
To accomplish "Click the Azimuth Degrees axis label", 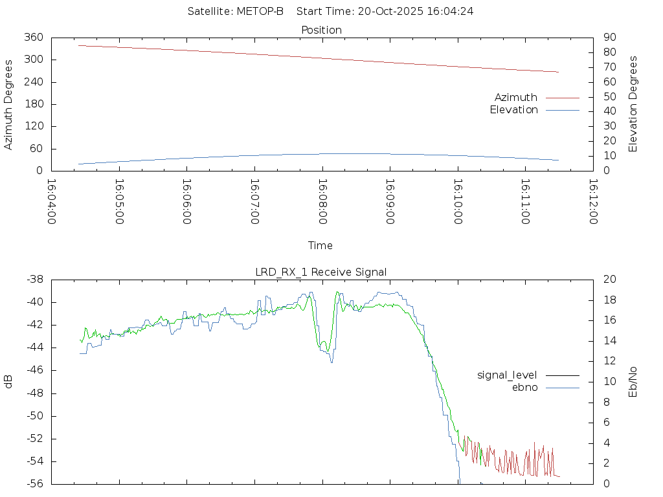I will point(8,104).
